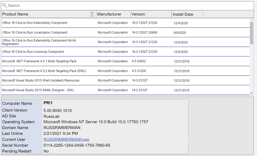Click the vertical scrollbar thumb
Screen dimensions: 257x156
(x=251, y=33)
